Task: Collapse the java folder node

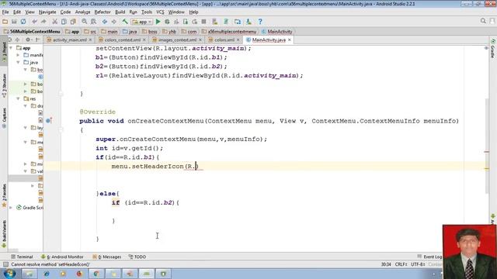Action: [18, 62]
